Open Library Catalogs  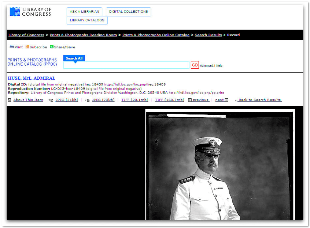click(87, 20)
